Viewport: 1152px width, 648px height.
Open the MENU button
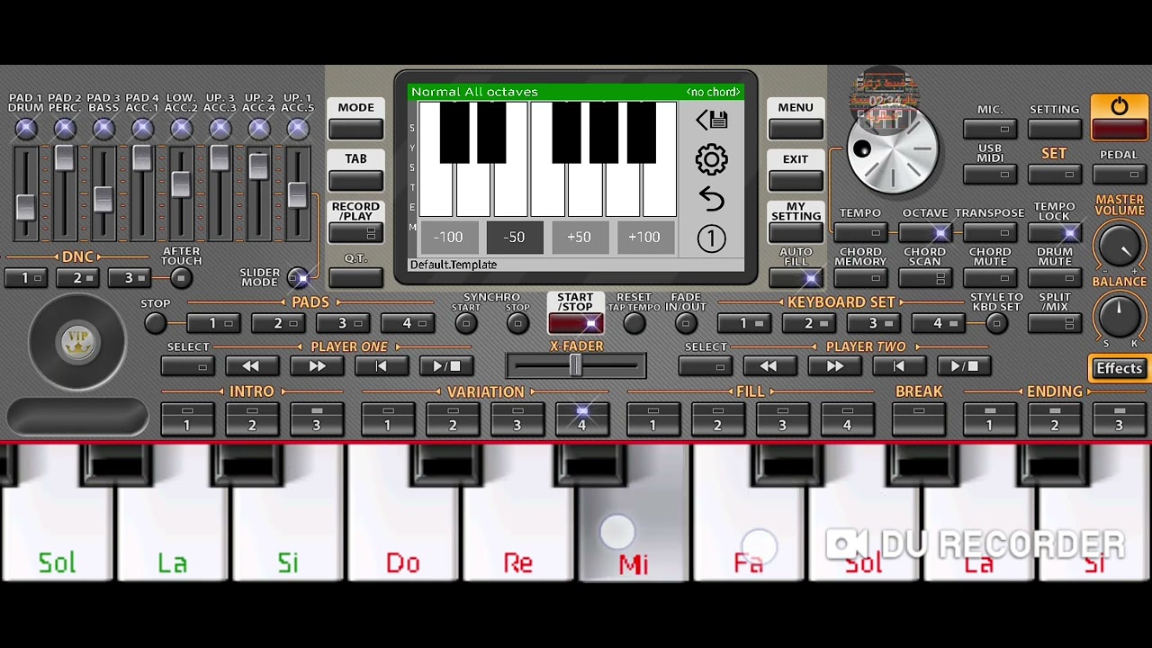tap(796, 129)
